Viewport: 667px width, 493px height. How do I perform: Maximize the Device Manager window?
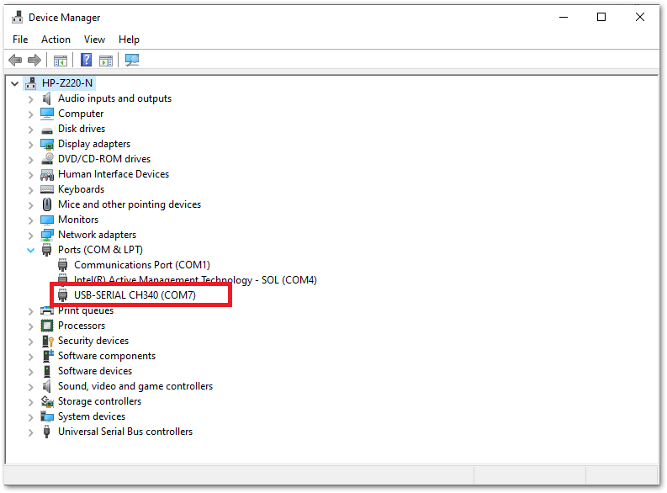601,17
